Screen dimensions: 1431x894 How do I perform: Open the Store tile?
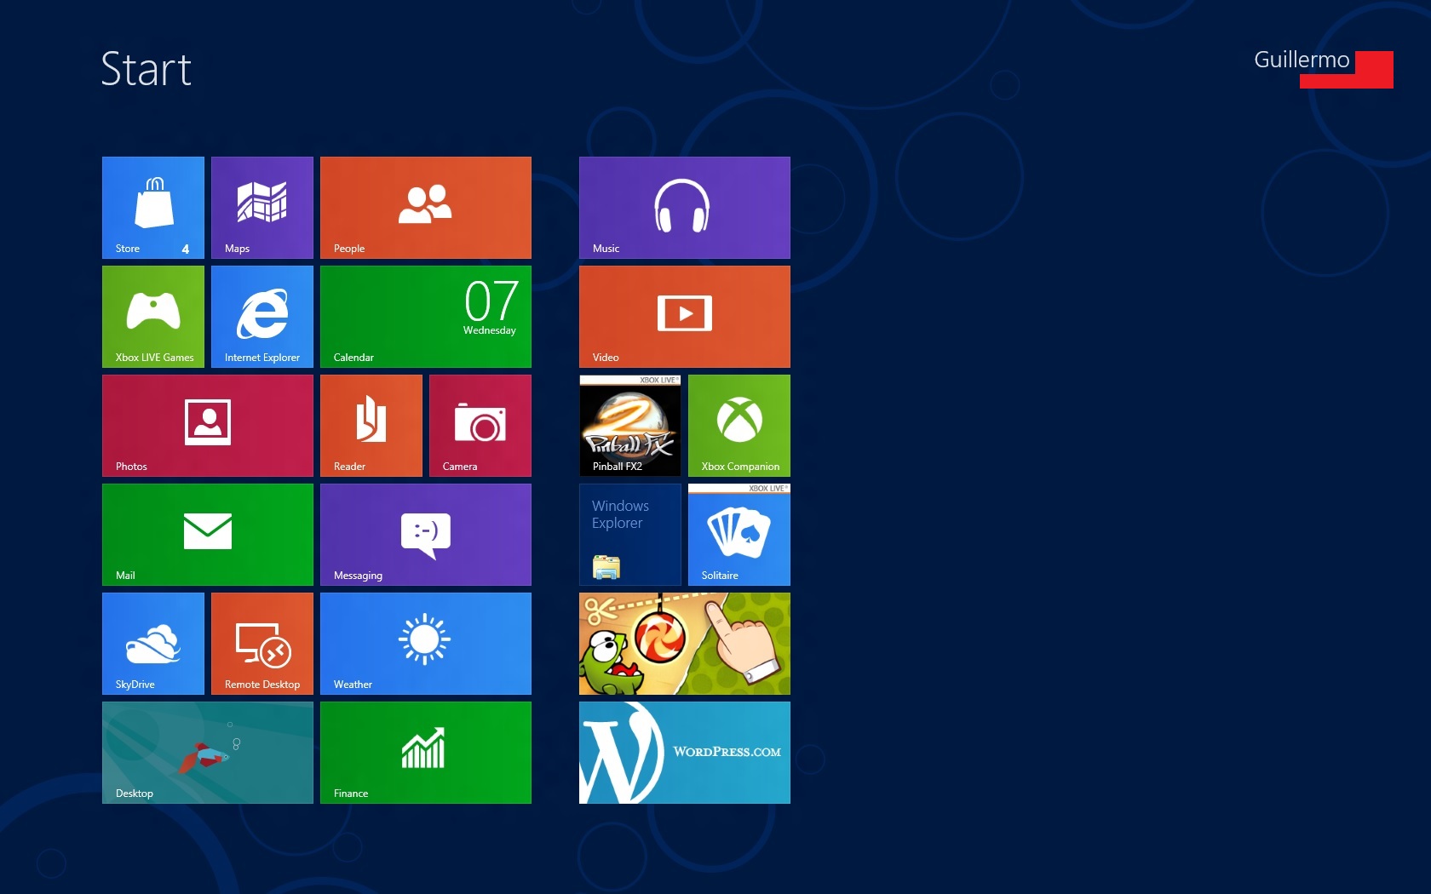tap(153, 208)
